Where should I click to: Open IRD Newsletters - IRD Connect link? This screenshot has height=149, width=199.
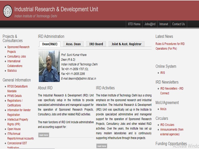[x=172, y=91]
